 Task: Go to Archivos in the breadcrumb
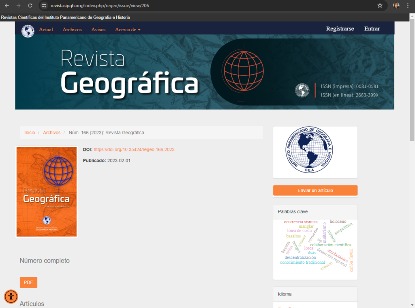pyautogui.click(x=51, y=133)
